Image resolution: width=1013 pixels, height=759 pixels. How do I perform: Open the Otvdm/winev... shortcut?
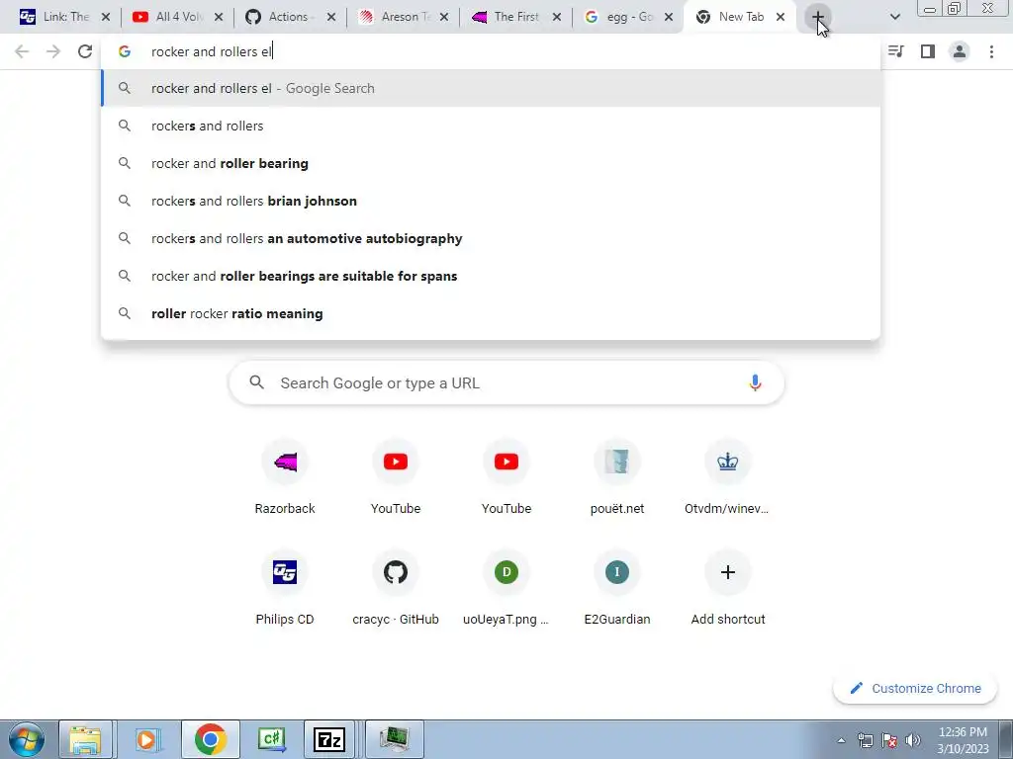point(727,478)
